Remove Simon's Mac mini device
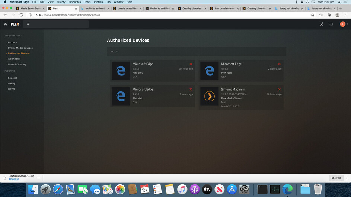 [280, 90]
